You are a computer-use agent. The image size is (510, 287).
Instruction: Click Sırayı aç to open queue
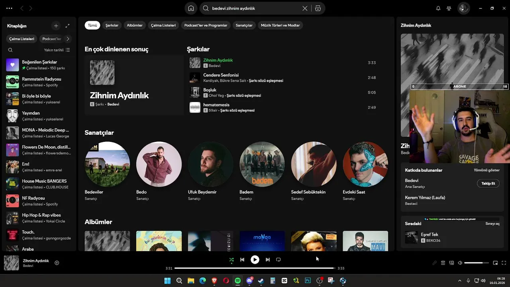pyautogui.click(x=492, y=224)
